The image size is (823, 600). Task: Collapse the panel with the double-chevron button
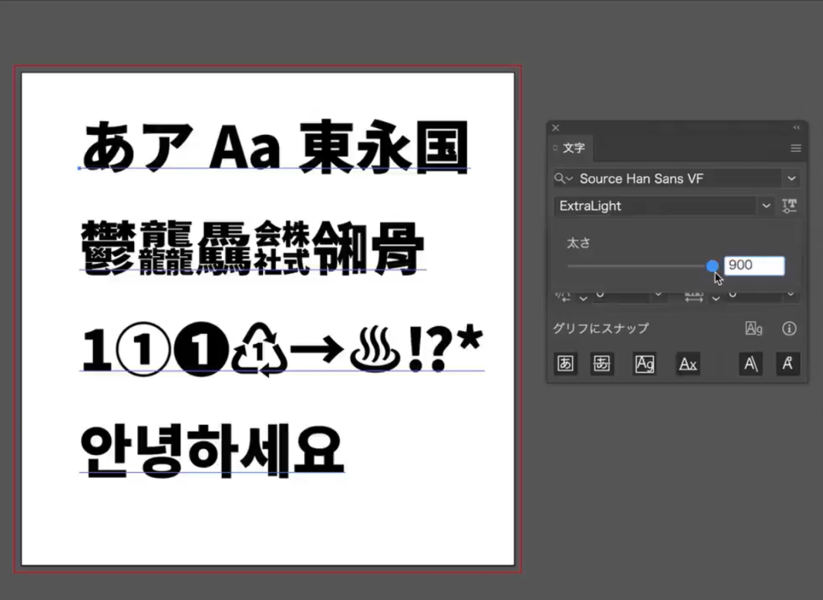(796, 128)
